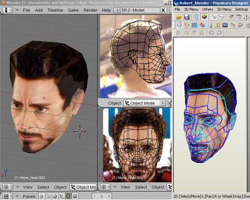The height and width of the screenshot is (200, 250).
Task: Click the 3D cursor crosshair in left viewport
Action: (79, 131)
